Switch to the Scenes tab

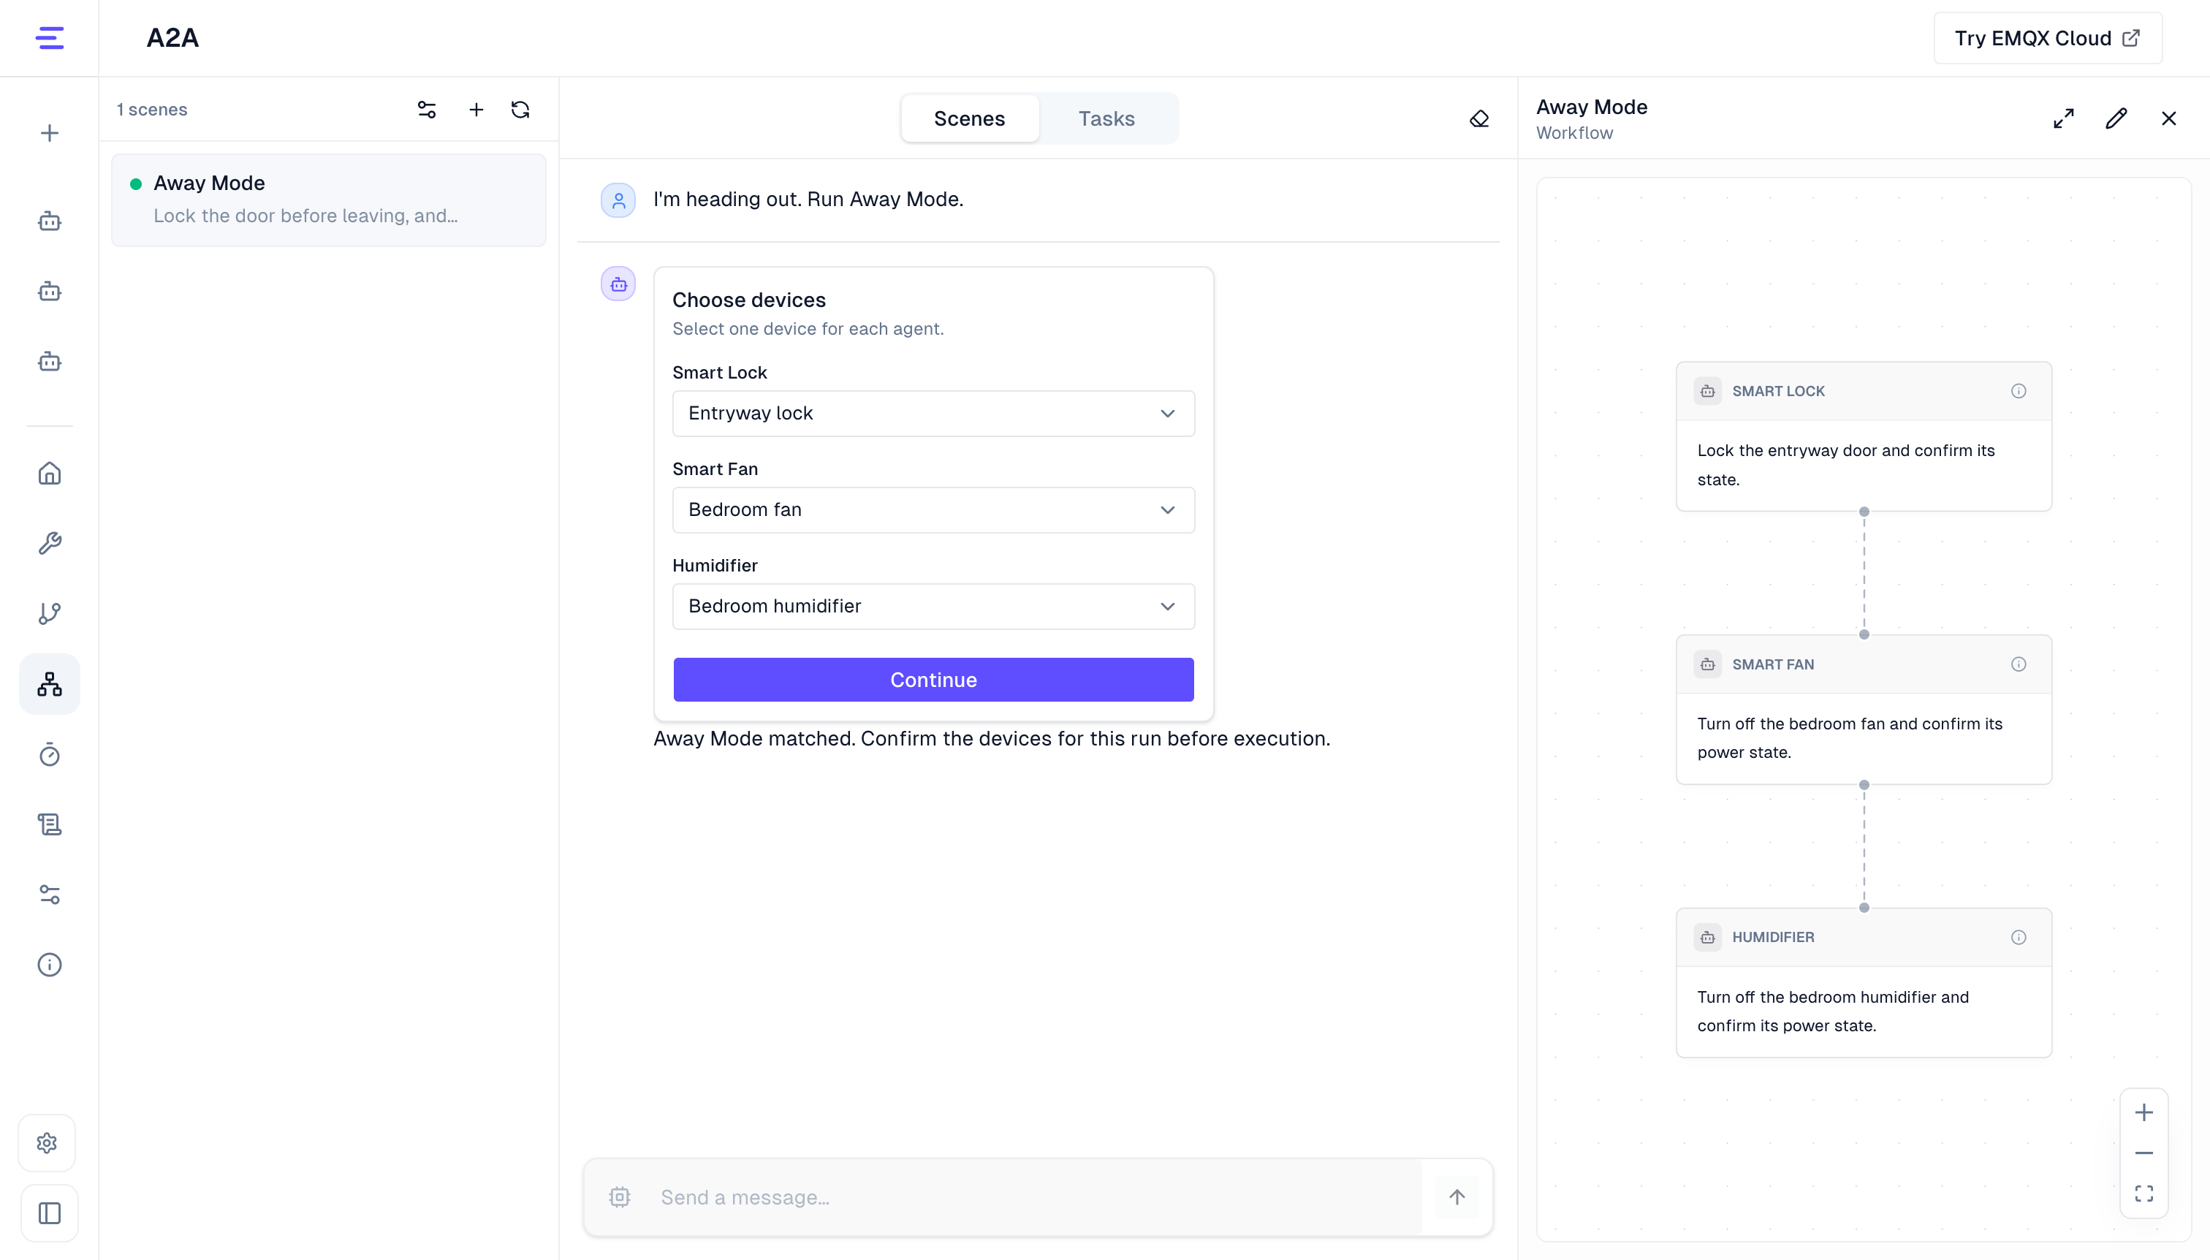point(969,118)
